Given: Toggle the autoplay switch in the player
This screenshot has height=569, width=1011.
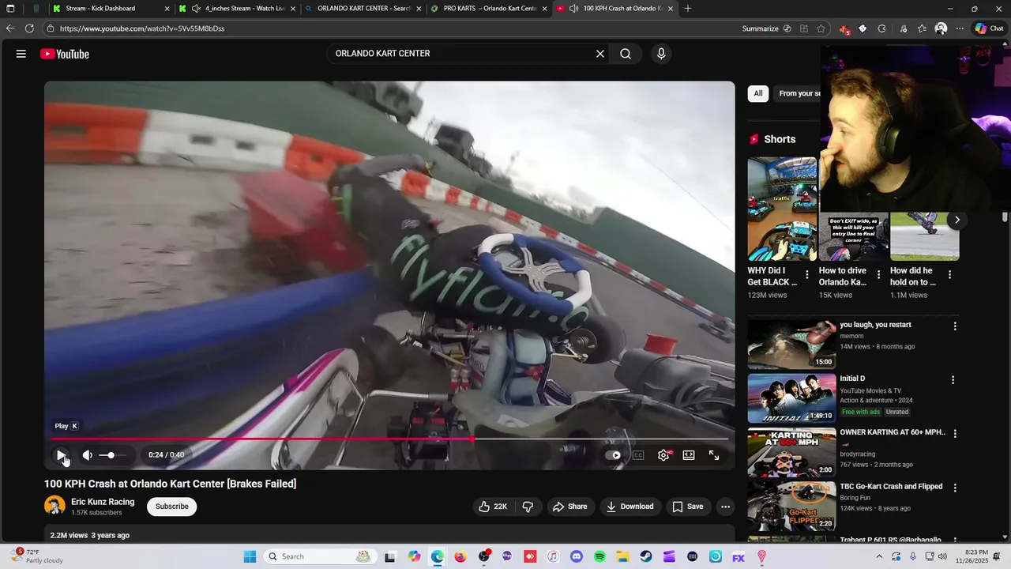Looking at the screenshot, I should (613, 455).
